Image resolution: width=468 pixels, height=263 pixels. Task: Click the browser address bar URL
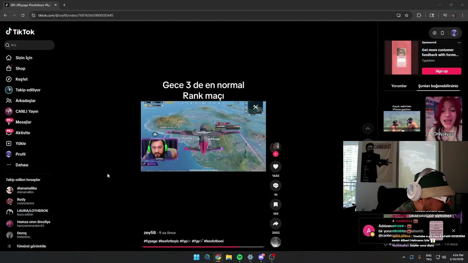tap(76, 15)
